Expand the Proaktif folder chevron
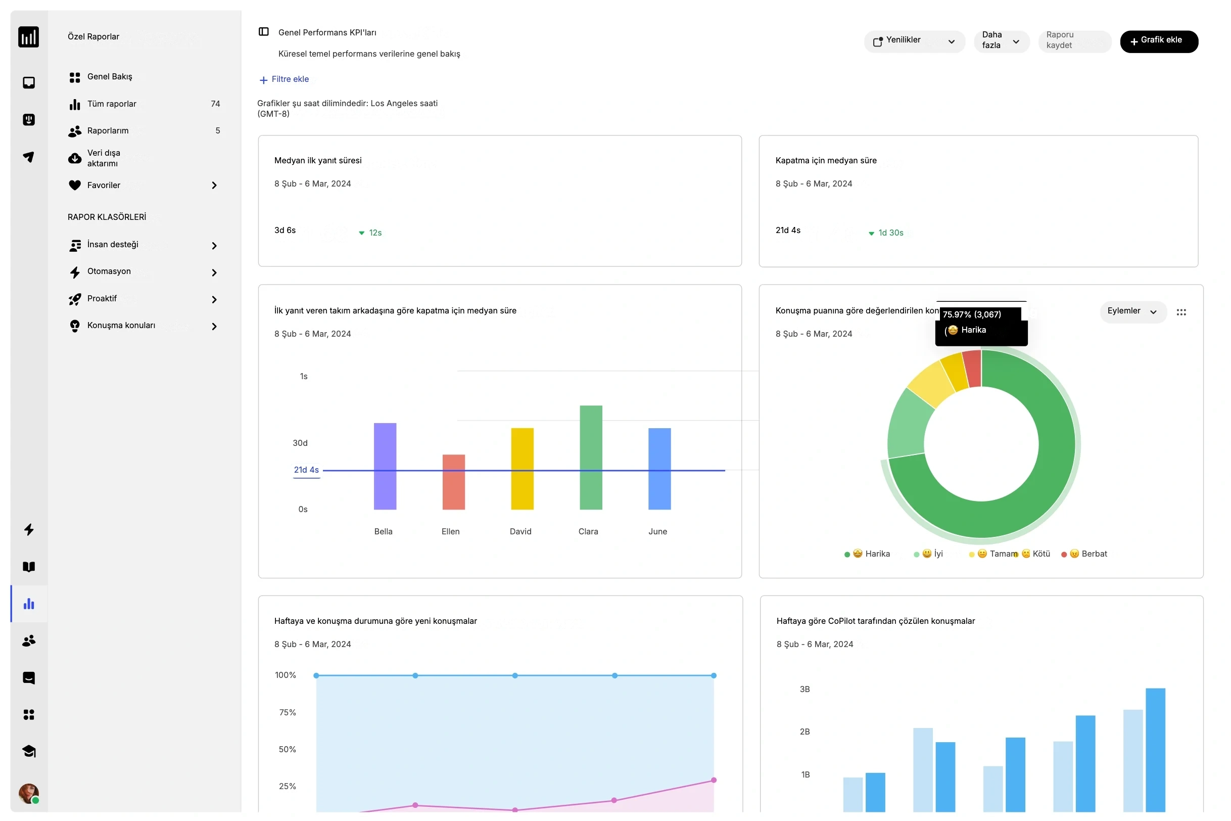The height and width of the screenshot is (821, 1231). point(214,299)
